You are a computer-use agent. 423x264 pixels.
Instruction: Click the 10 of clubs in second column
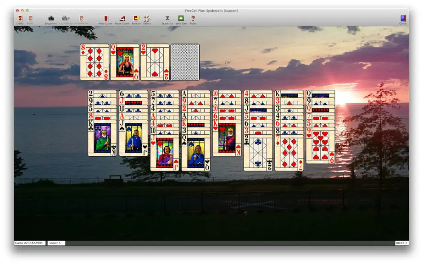(134, 109)
